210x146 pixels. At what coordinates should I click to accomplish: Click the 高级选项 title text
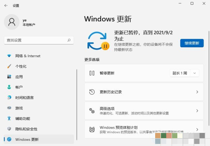107,108
